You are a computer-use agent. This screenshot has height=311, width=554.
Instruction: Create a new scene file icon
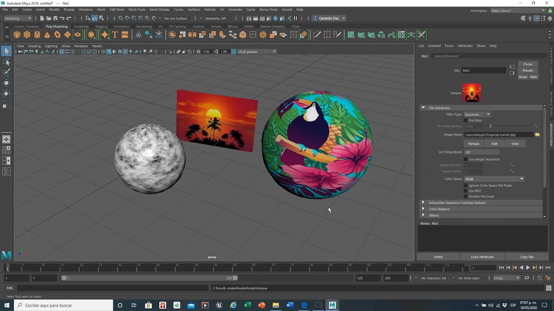pyautogui.click(x=42, y=18)
